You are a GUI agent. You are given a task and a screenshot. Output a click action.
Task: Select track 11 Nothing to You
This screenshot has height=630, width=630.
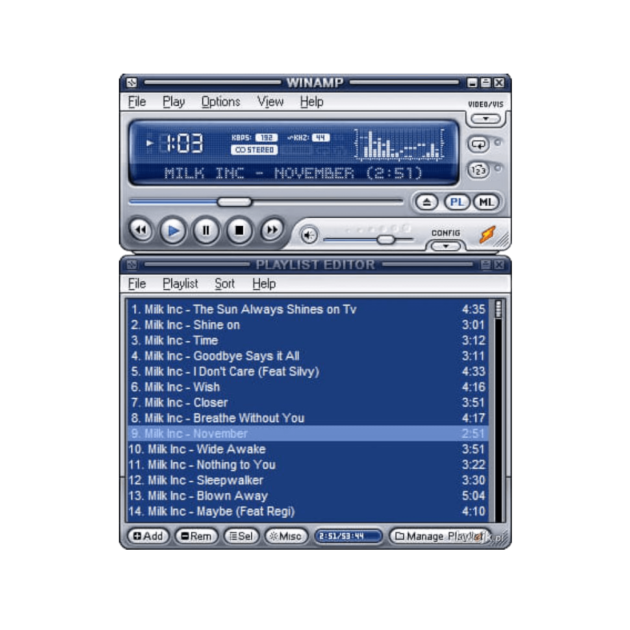pos(308,465)
